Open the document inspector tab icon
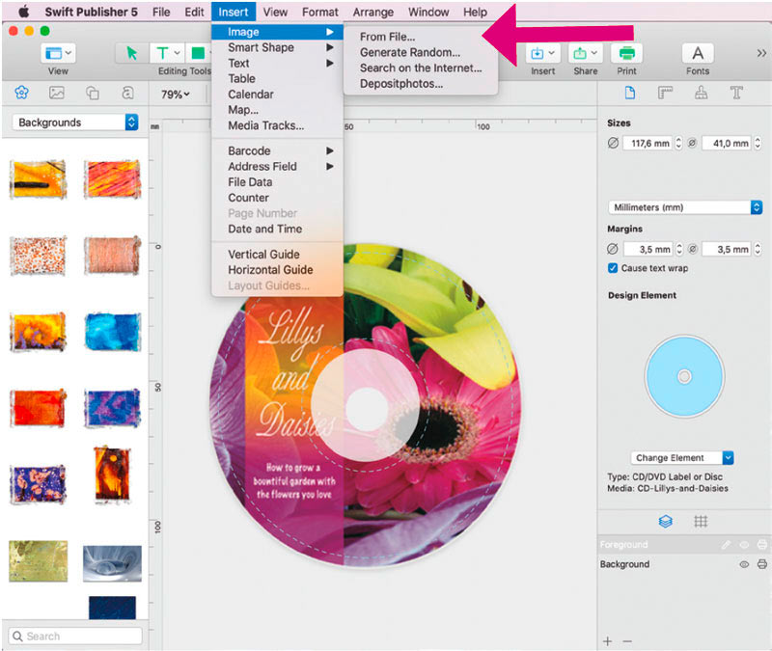772x651 pixels. coord(630,93)
